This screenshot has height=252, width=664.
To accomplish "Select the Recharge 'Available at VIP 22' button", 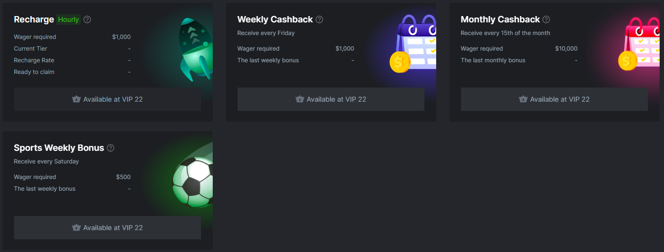I will [x=108, y=99].
